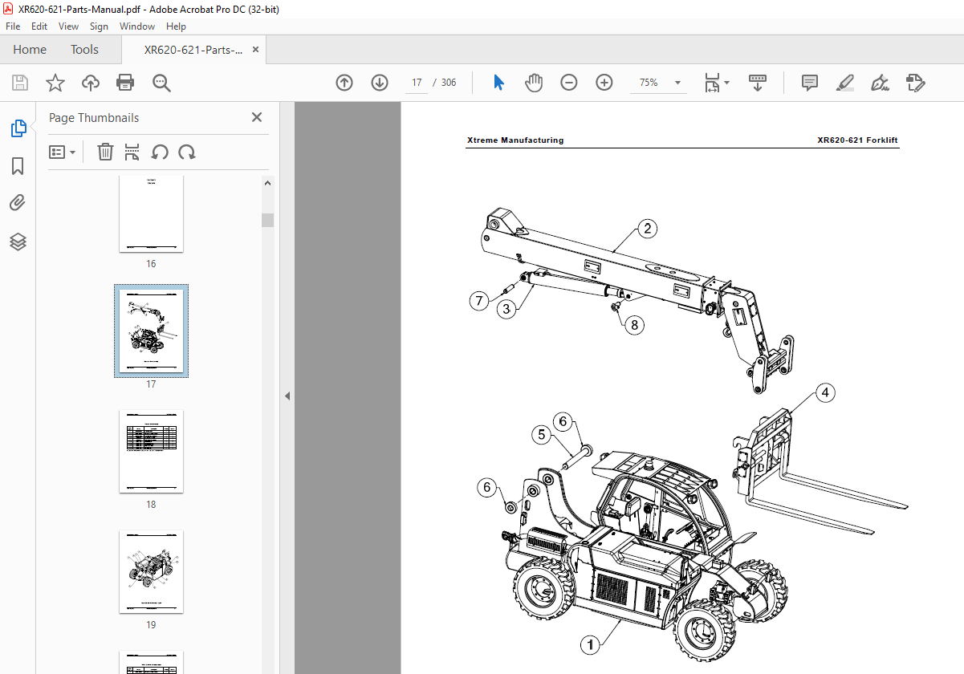Viewport: 964px width, 674px height.
Task: Click the Print pages icon in thumbnails panel
Action: tap(132, 152)
